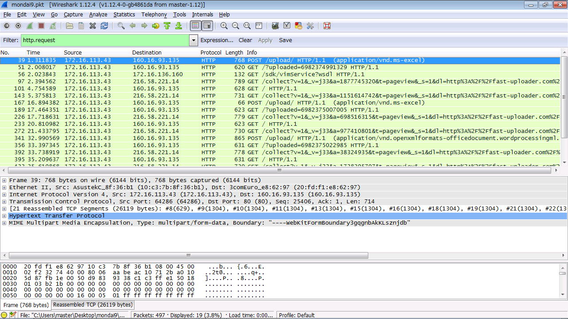Find a packet (magnifier icon)

(x=121, y=26)
